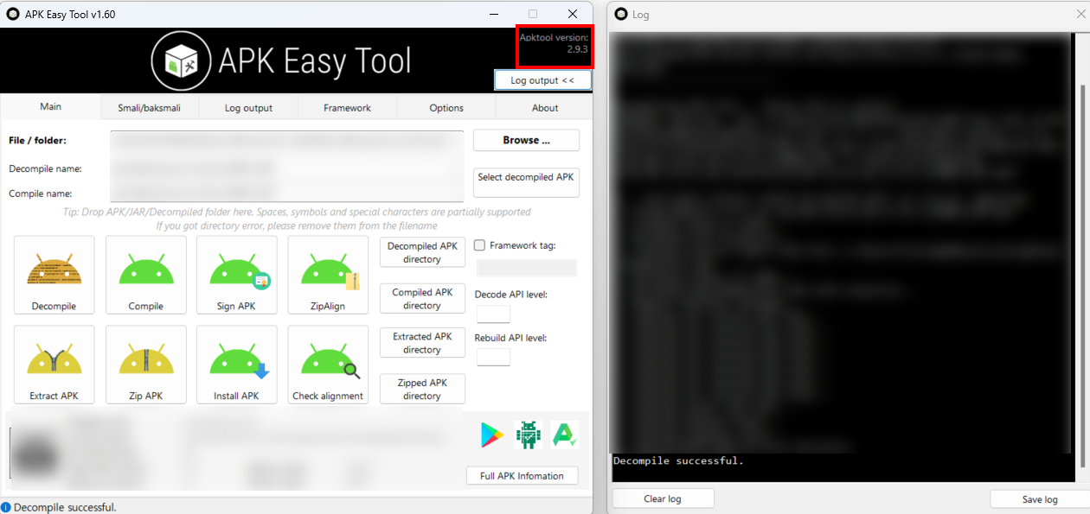The image size is (1090, 514).
Task: Open the green A-shaped APK site icon
Action: 565,435
